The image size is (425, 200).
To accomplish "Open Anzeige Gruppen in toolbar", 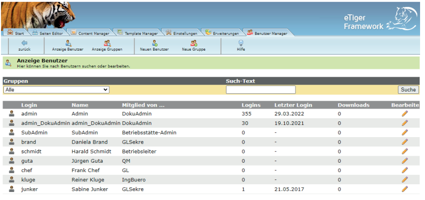I will (x=107, y=43).
